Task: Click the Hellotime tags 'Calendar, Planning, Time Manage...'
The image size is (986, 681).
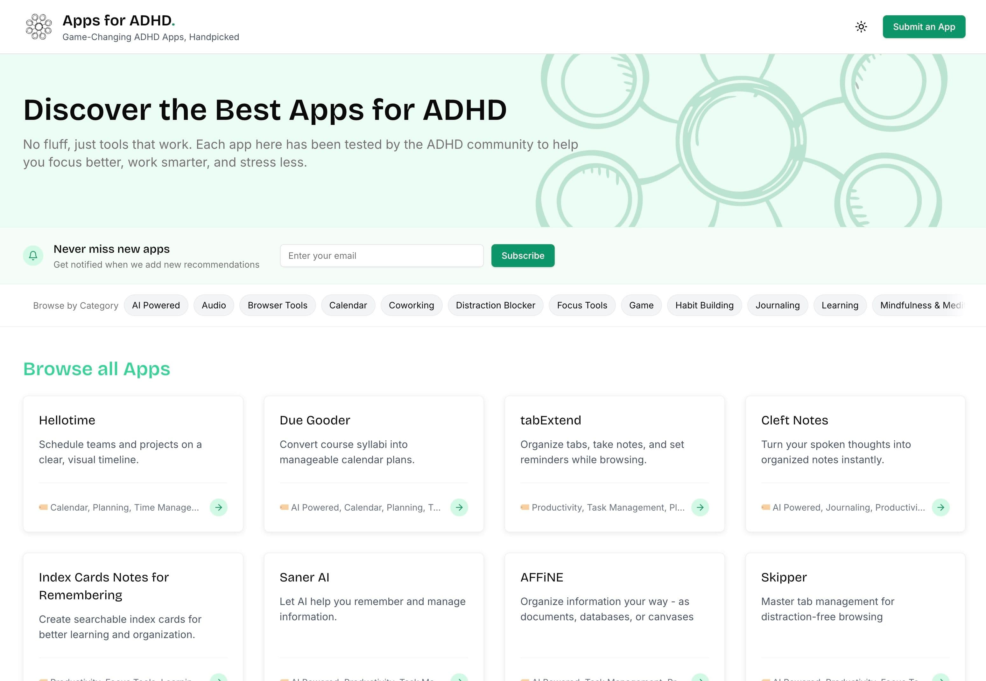Action: [x=124, y=507]
